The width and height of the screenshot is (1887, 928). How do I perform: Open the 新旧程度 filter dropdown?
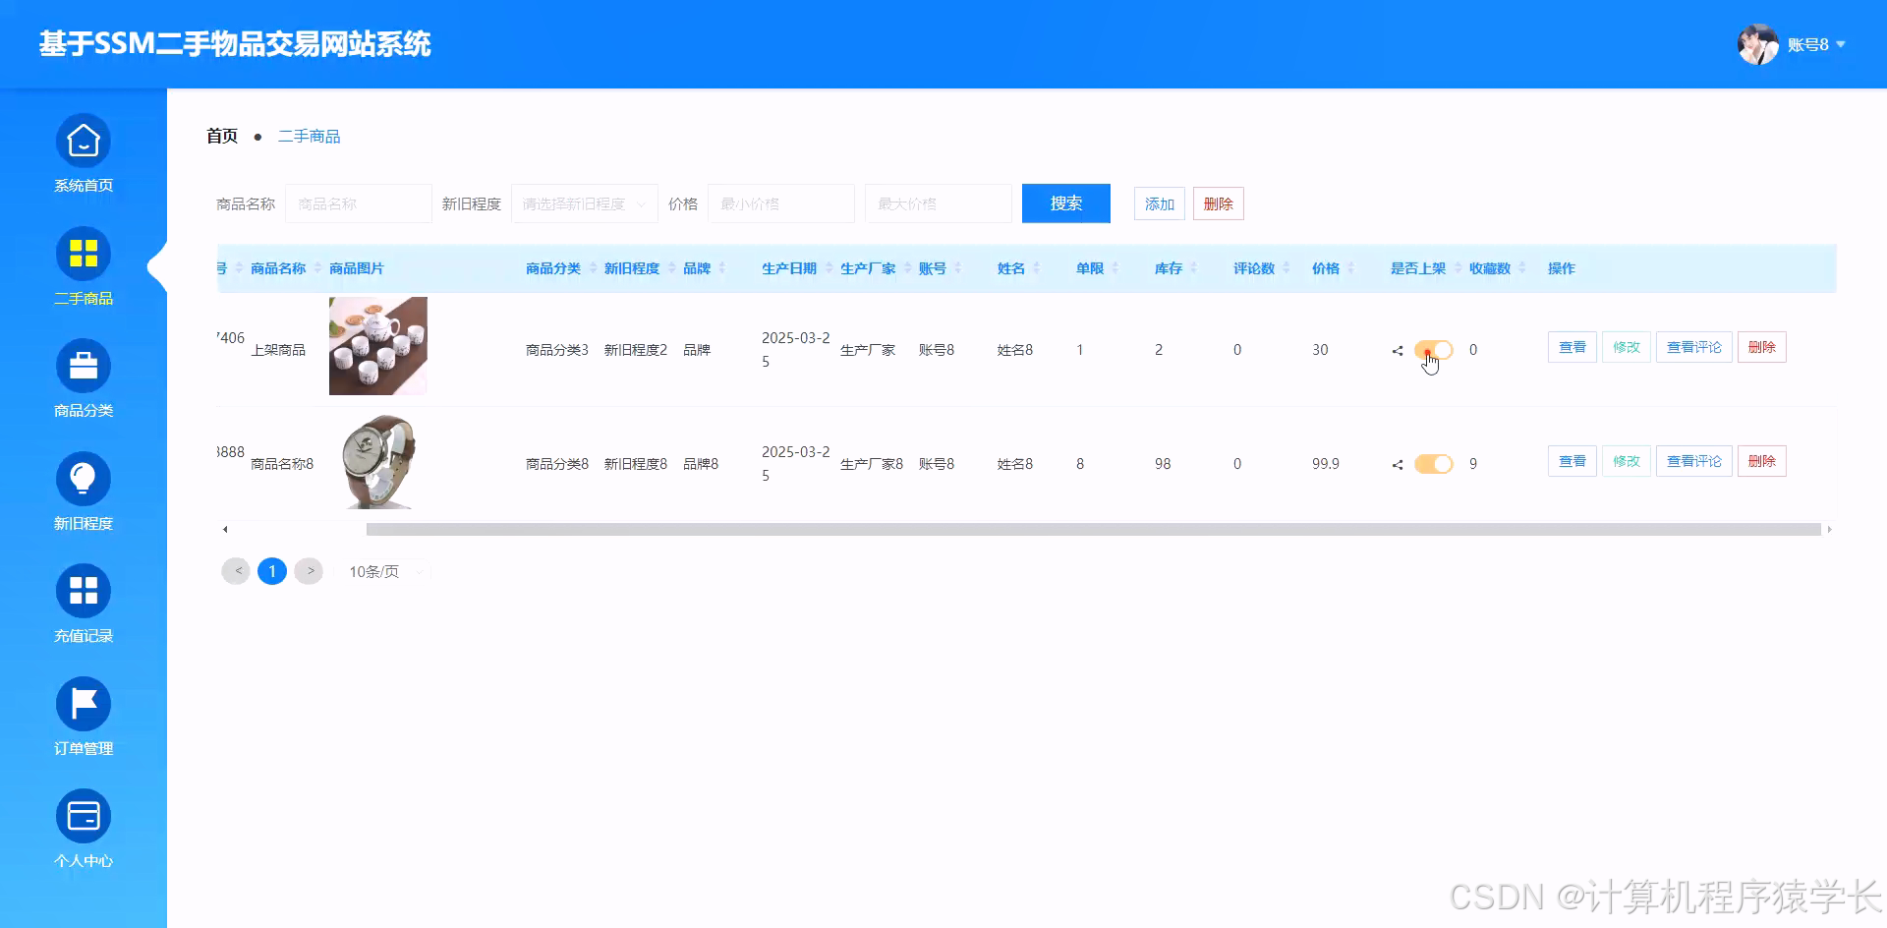(584, 203)
